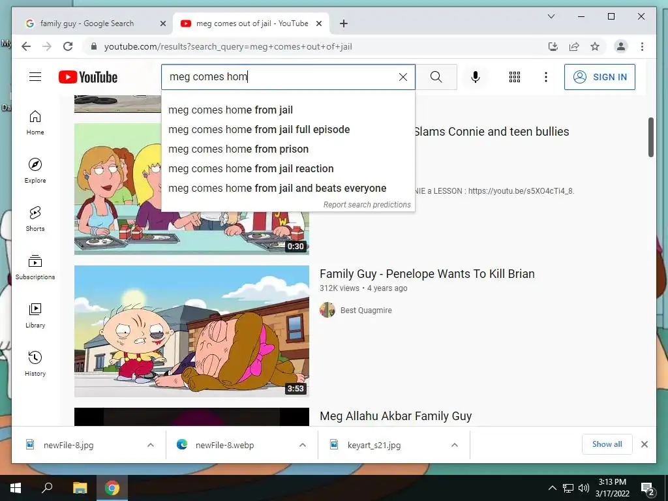Open the tab search chevron
The image size is (668, 501).
(551, 16)
